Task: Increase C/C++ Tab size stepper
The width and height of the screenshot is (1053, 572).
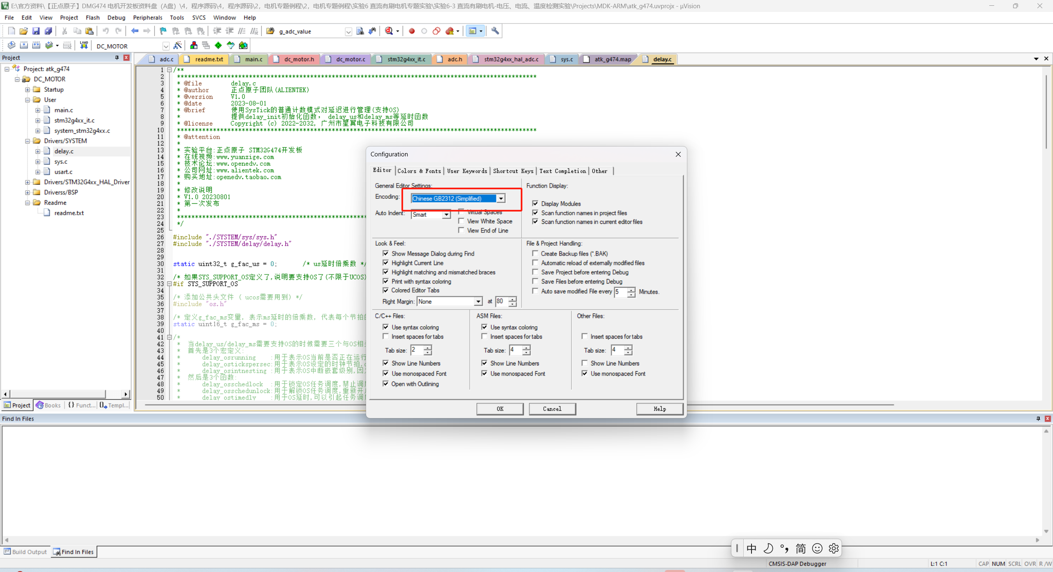Action: coord(428,348)
